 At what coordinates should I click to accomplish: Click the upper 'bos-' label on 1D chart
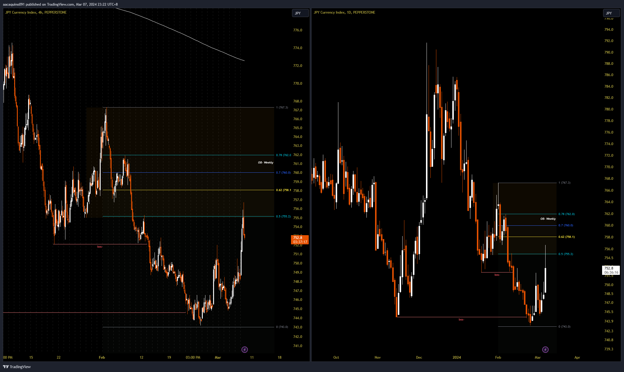[x=497, y=275]
